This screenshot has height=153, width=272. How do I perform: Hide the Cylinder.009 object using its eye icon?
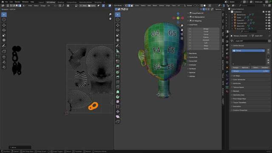tap(266, 23)
